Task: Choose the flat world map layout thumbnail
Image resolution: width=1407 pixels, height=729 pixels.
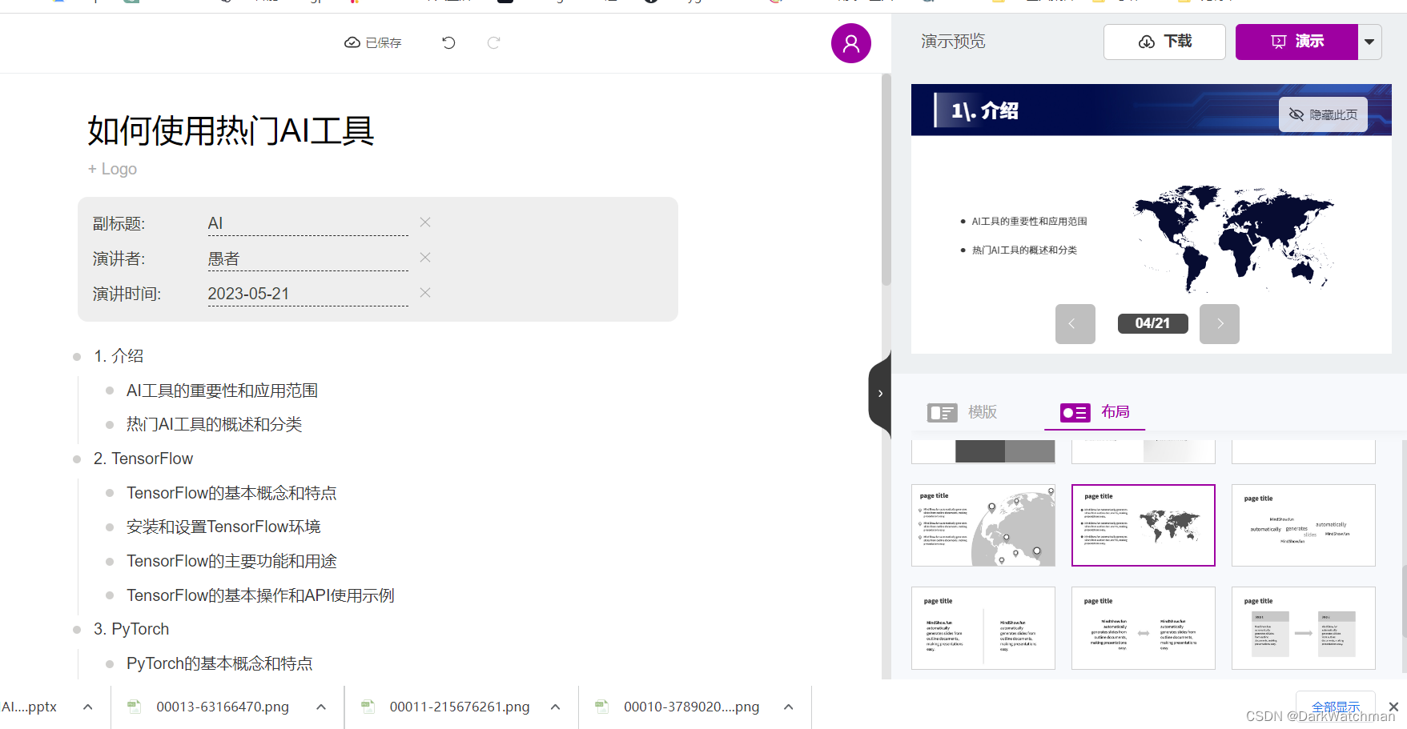Action: pos(1144,525)
